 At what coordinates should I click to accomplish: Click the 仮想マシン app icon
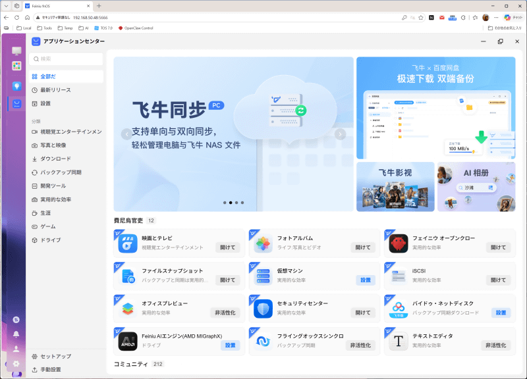tap(263, 276)
